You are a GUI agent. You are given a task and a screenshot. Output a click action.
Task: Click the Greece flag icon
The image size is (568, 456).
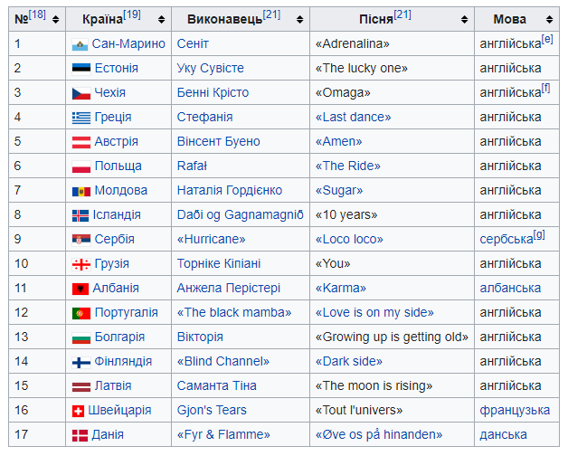pyautogui.click(x=81, y=118)
